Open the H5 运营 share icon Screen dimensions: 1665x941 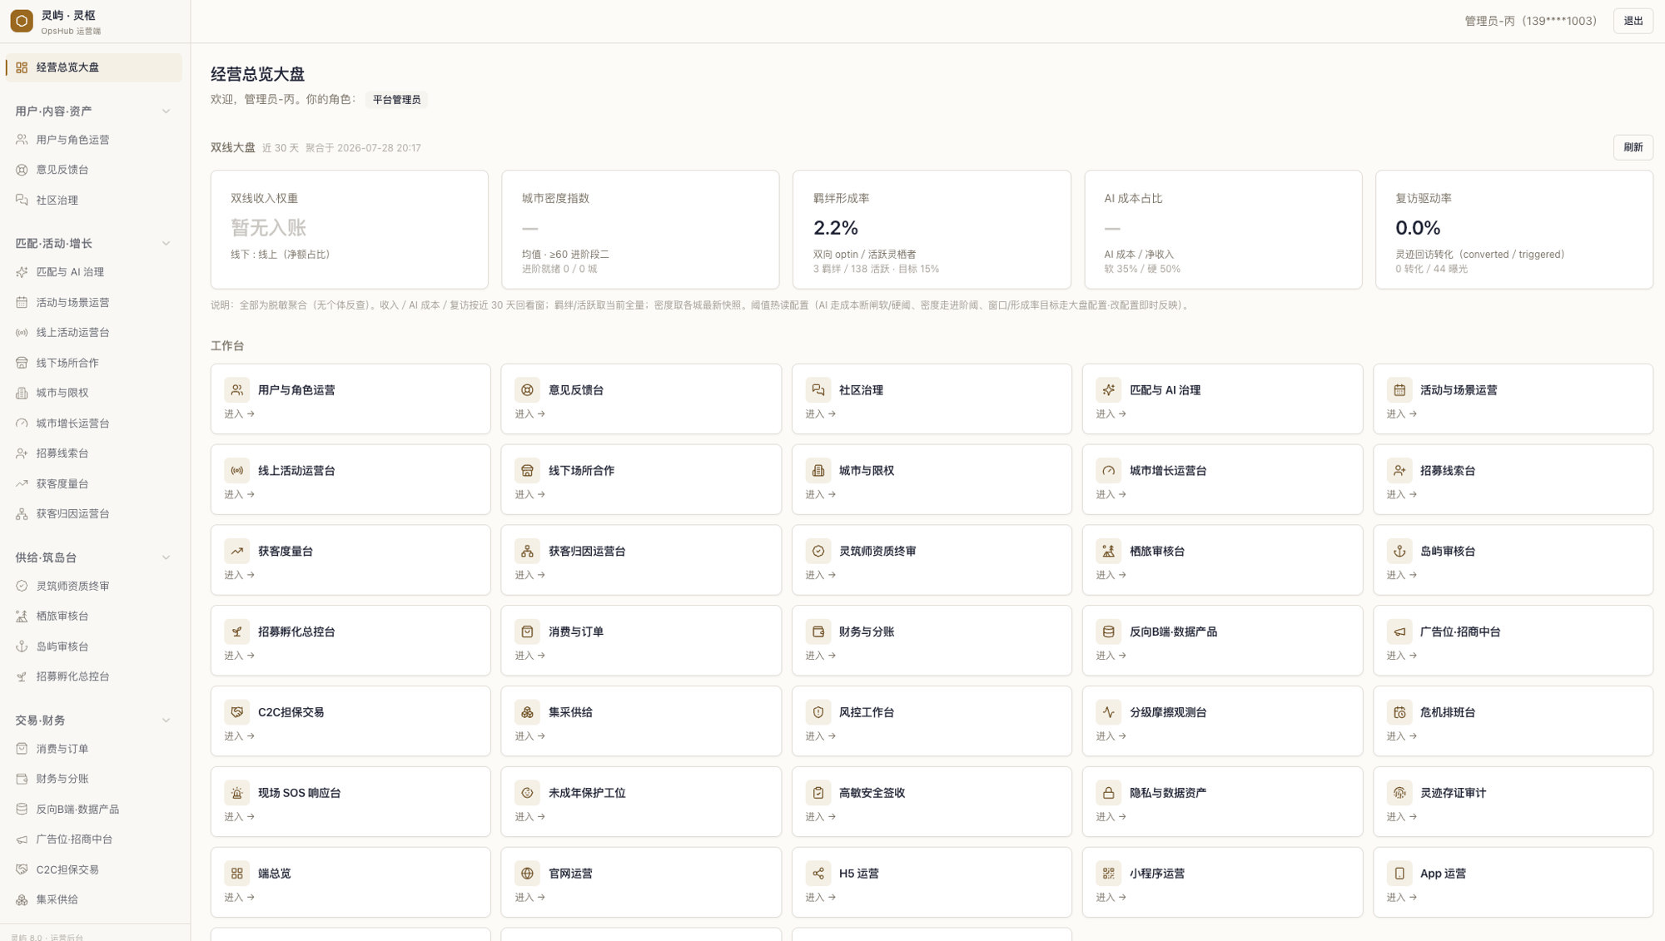818,874
